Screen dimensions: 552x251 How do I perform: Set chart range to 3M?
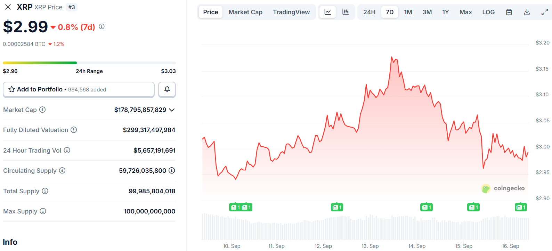click(x=427, y=12)
